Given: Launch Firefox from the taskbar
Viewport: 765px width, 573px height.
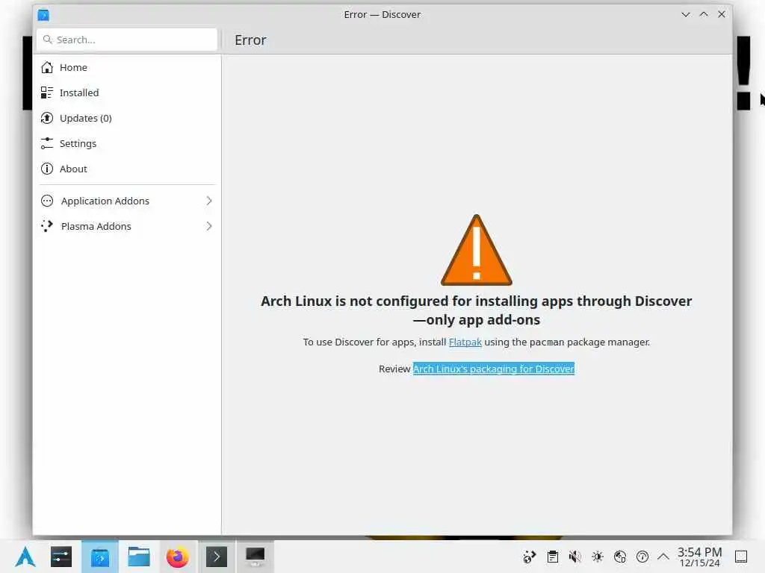Looking at the screenshot, I should pyautogui.click(x=177, y=557).
